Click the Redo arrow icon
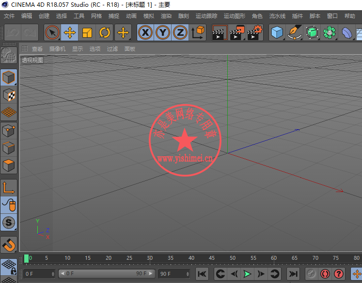 click(30, 32)
